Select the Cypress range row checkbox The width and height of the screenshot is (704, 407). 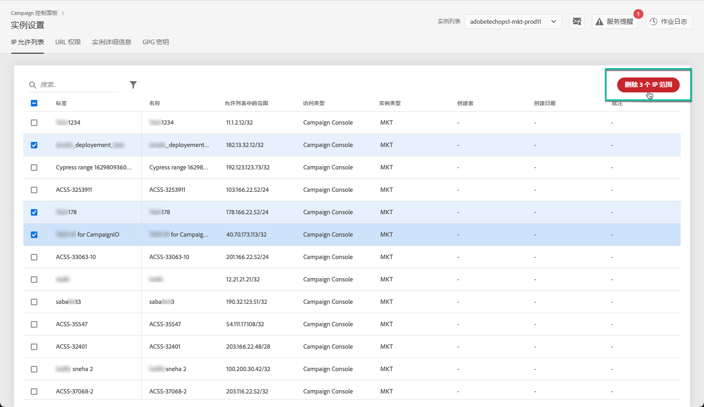pos(34,168)
